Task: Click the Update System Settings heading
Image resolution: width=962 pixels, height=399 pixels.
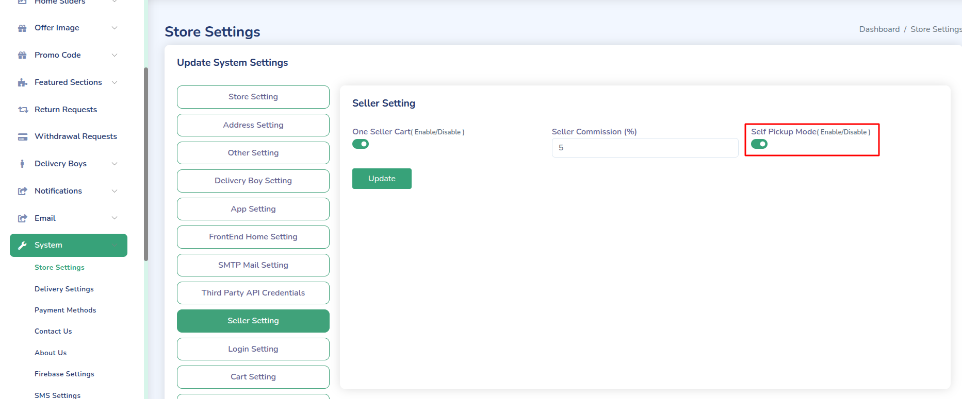Action: (x=233, y=63)
